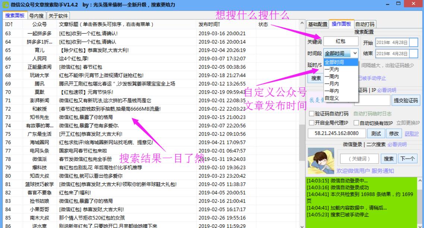Viewport: 424px width, 228px height.
Task: Select the title [微信红包] 春节红包
Action: [x=80, y=67]
